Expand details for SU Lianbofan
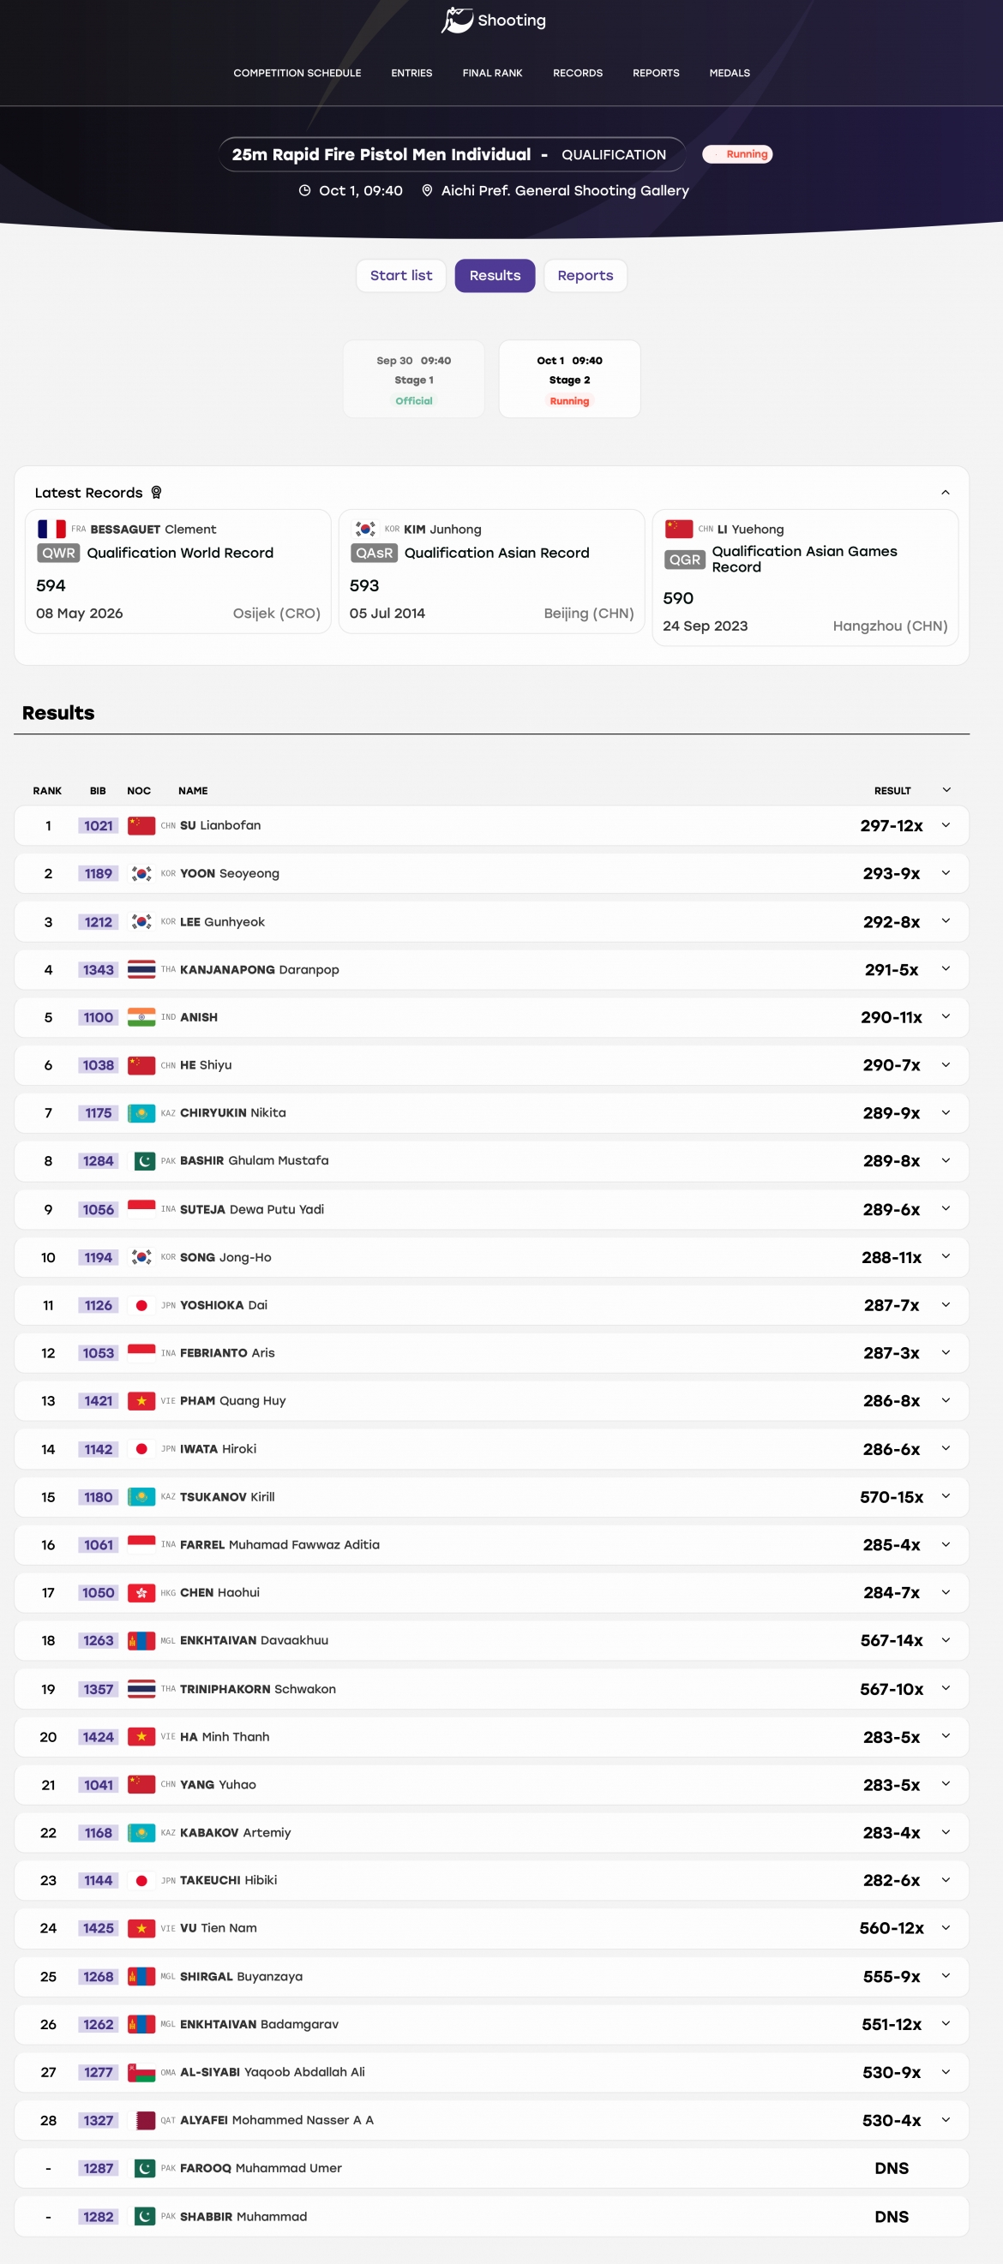The height and width of the screenshot is (2264, 1003). (946, 825)
